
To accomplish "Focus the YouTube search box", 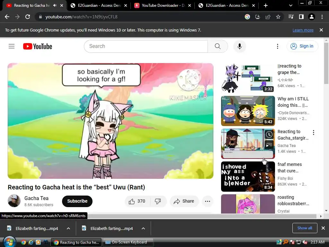I will [x=146, y=46].
